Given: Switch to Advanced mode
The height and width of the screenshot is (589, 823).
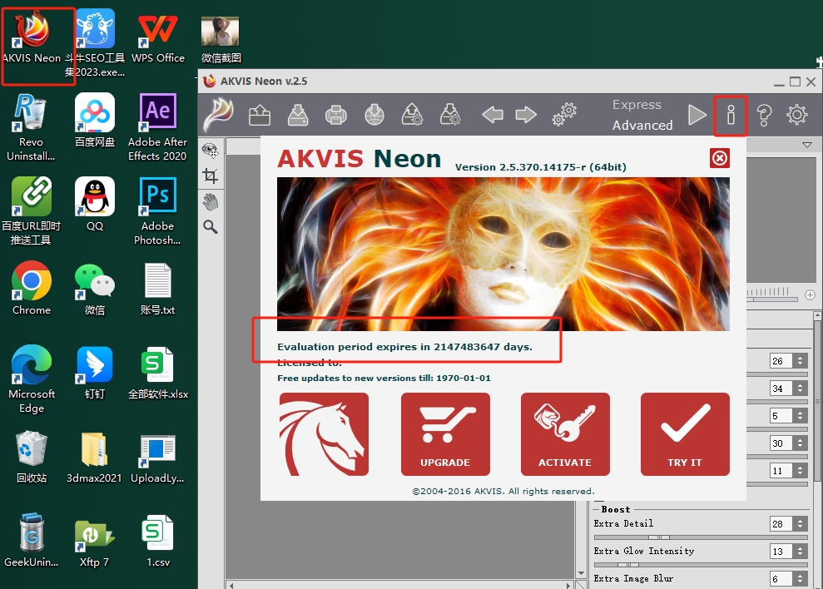Looking at the screenshot, I should 642,125.
